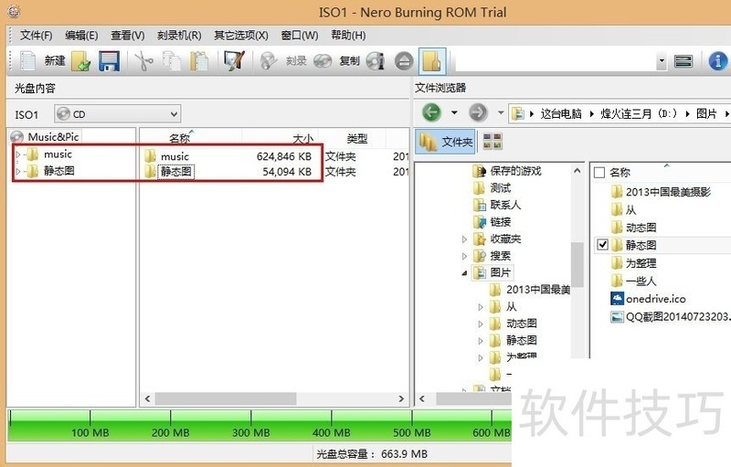Viewport: 731px width, 467px height.
Task: Open the 窗口(W) menu
Action: [x=300, y=36]
